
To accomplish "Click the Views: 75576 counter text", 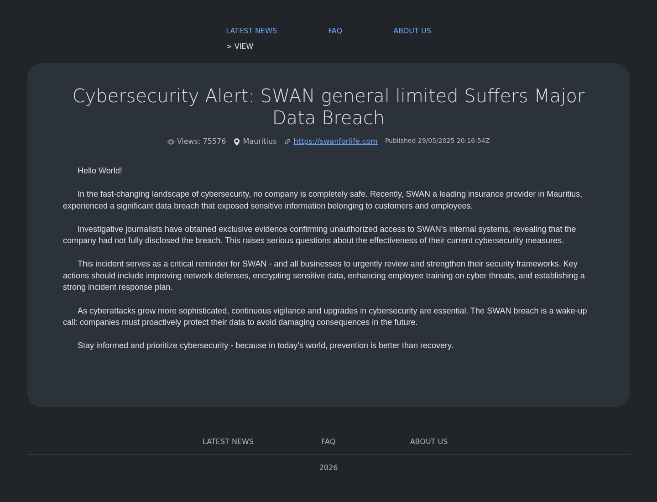I will [201, 141].
